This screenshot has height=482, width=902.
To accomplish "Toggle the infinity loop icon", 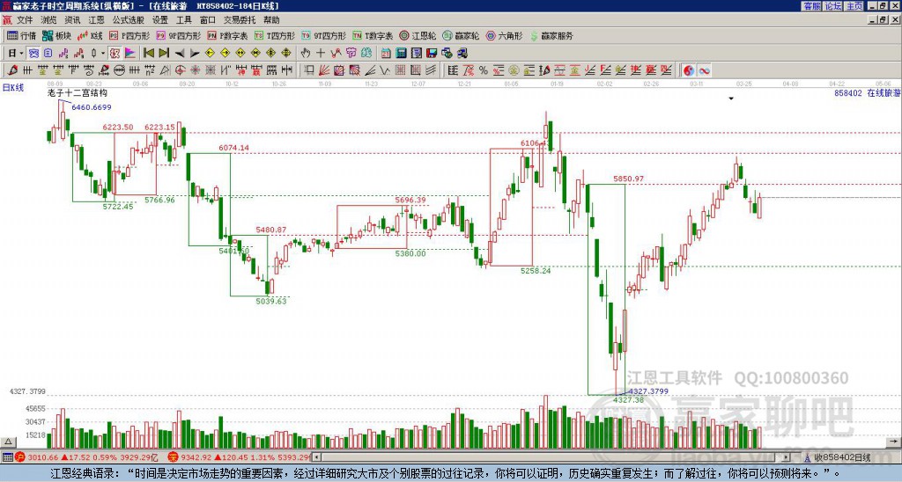I will point(704,70).
